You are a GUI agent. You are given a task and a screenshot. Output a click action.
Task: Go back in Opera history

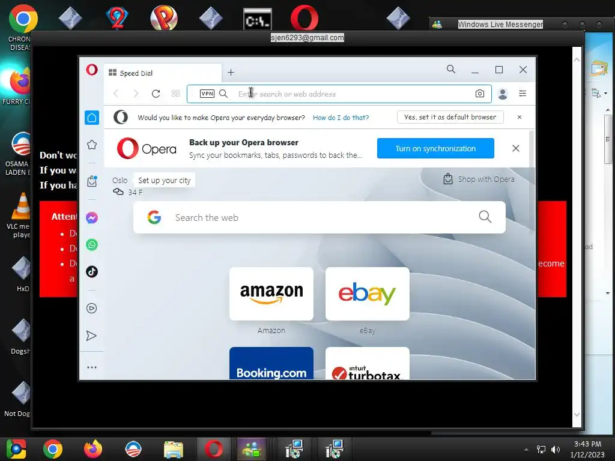pyautogui.click(x=116, y=94)
